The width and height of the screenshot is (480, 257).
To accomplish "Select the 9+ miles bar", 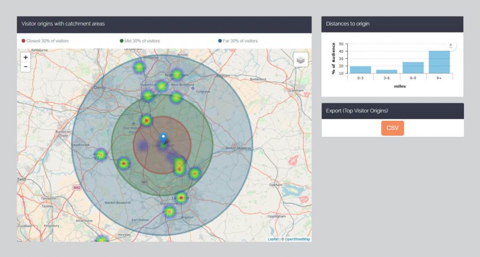I will 439,62.
